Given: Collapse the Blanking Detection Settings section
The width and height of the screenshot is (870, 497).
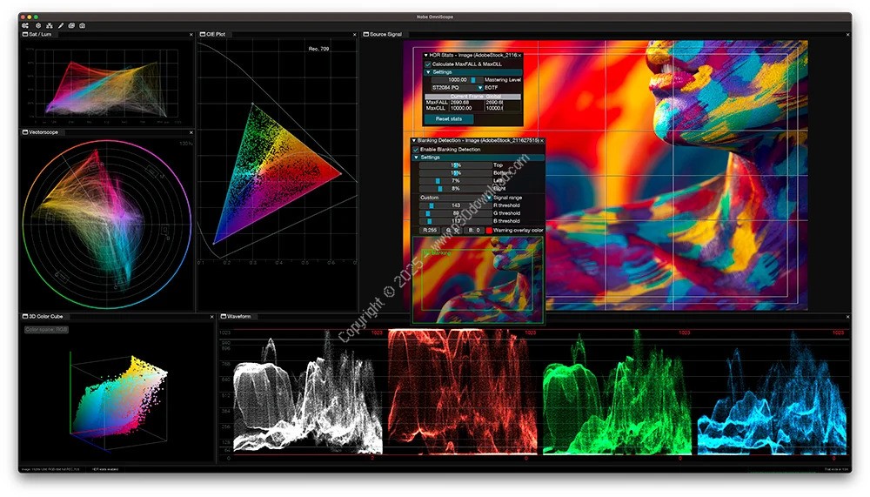Looking at the screenshot, I should point(416,157).
